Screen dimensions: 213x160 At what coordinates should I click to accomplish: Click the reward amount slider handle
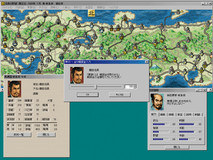(96, 87)
